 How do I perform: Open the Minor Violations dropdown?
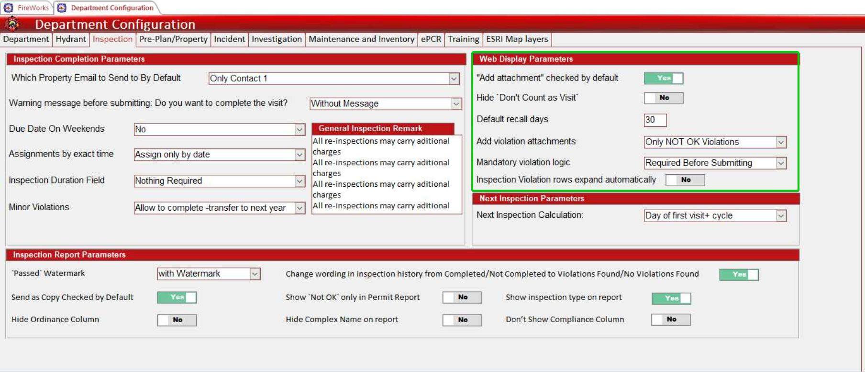click(x=299, y=208)
